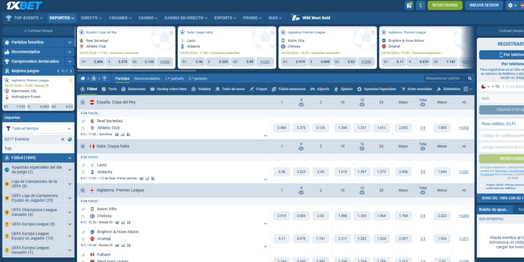Screen dimensions: 524x262
Task: Click search magnifier in match search box
Action: click(470, 79)
